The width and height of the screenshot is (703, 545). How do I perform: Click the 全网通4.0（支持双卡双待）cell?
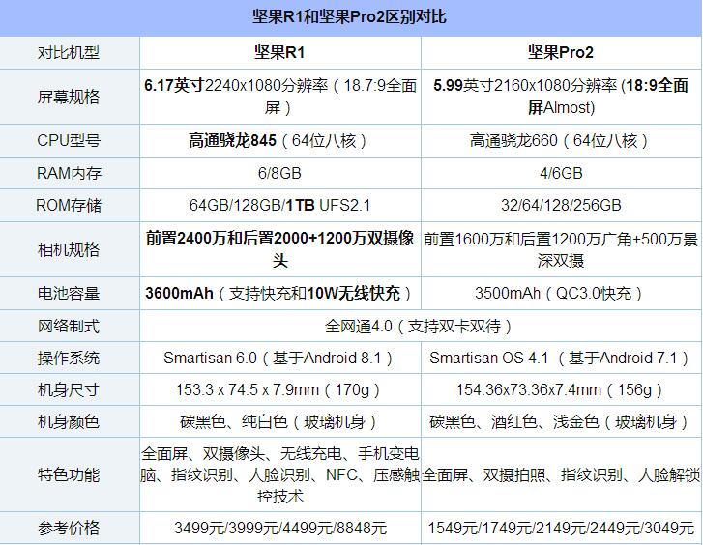click(421, 326)
